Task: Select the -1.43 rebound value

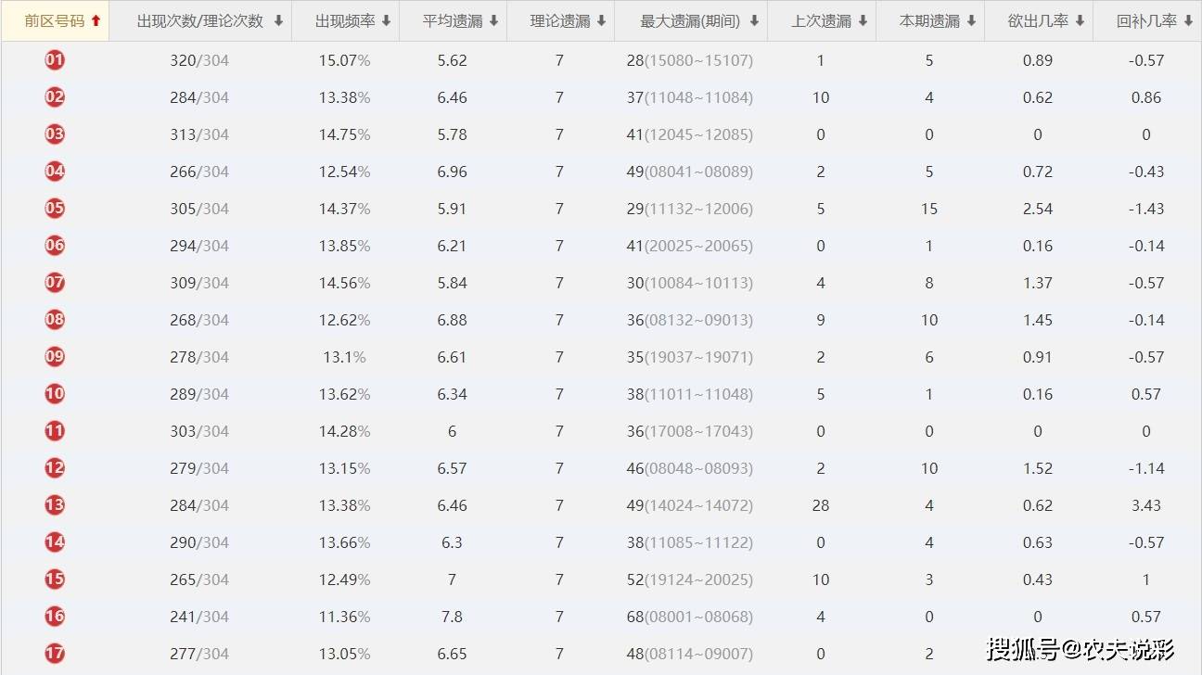Action: tap(1146, 209)
